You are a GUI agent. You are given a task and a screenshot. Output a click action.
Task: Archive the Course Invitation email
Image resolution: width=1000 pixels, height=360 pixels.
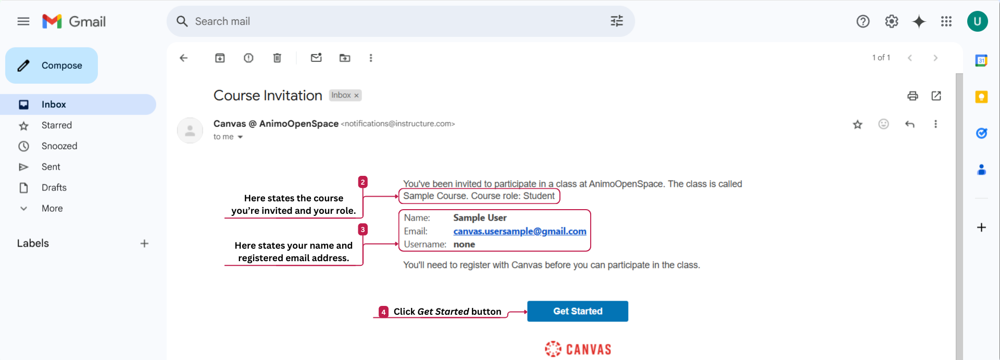coord(220,58)
